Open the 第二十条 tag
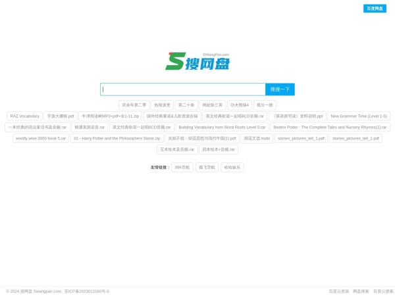 pos(186,105)
